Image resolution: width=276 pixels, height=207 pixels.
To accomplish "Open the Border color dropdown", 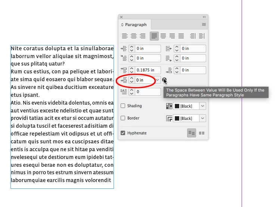I will click(x=202, y=118).
